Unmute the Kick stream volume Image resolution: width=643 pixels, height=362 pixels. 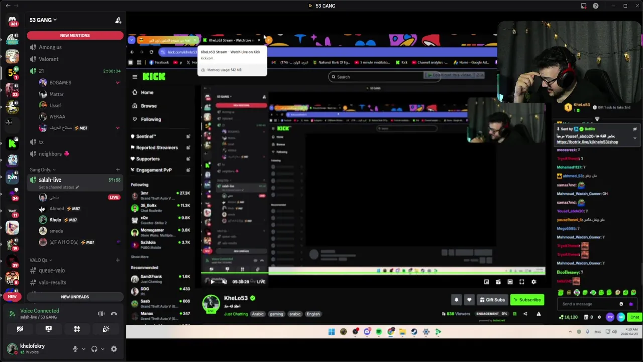click(x=224, y=282)
